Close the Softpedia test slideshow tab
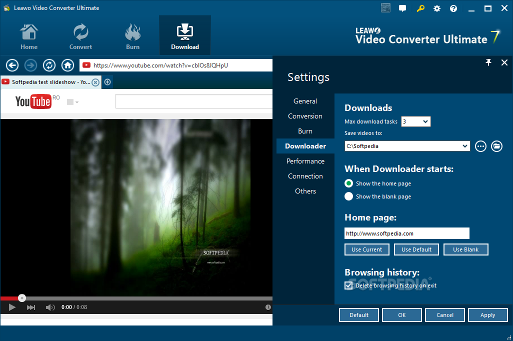Viewport: 513px width, 341px height. (x=95, y=82)
